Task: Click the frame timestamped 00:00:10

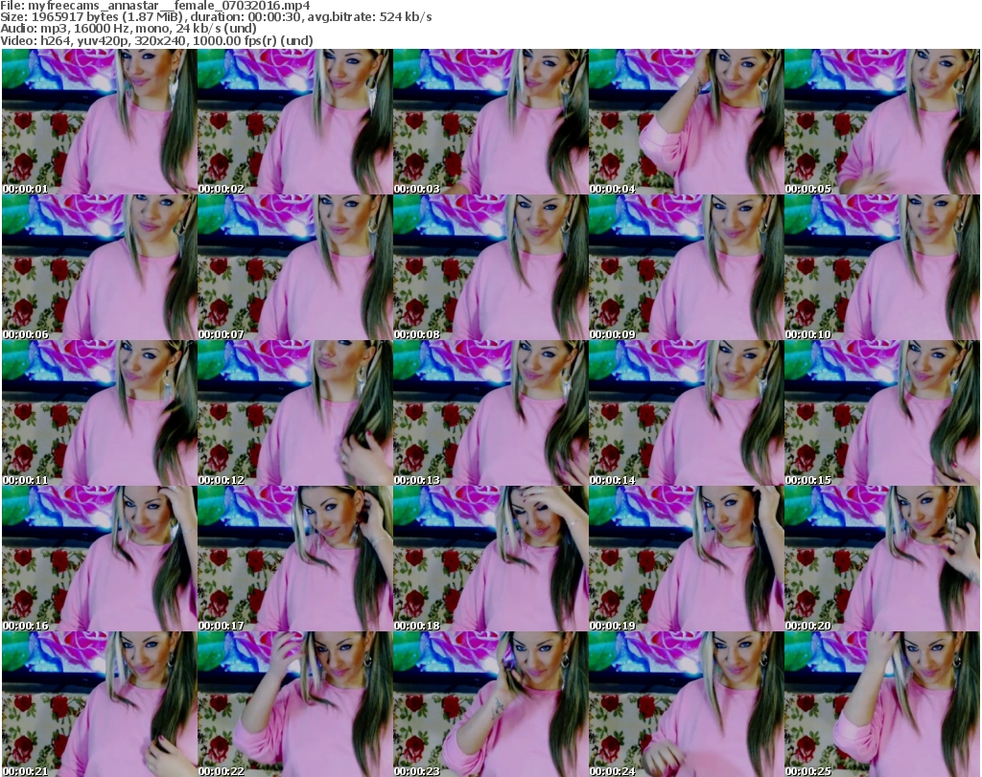Action: pos(882,267)
